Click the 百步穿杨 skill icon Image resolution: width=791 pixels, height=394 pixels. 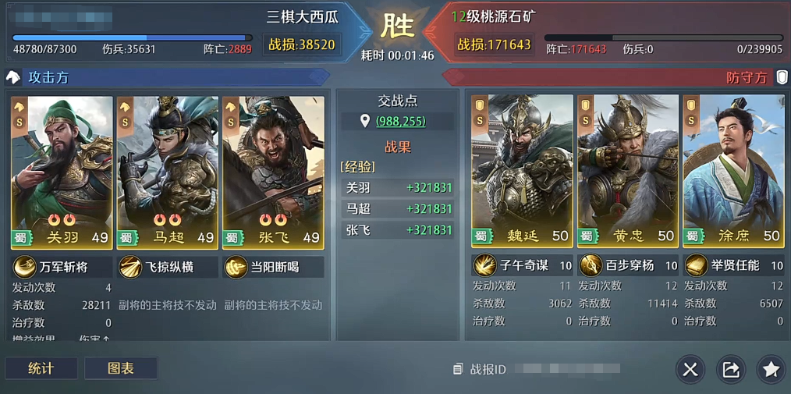(591, 264)
